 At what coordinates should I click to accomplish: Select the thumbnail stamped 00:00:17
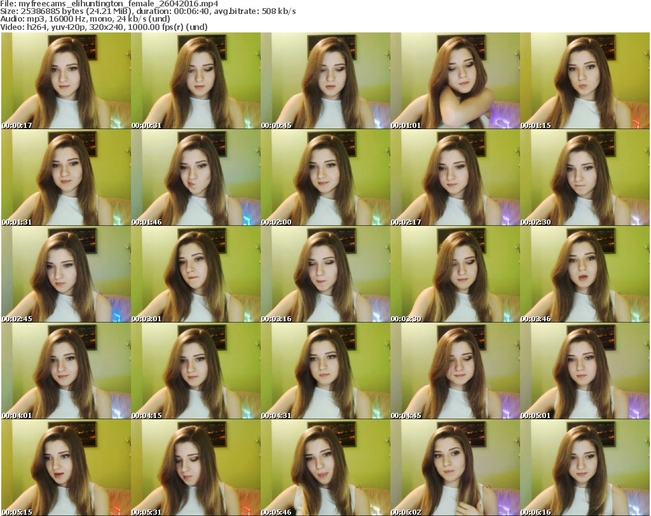pyautogui.click(x=66, y=81)
